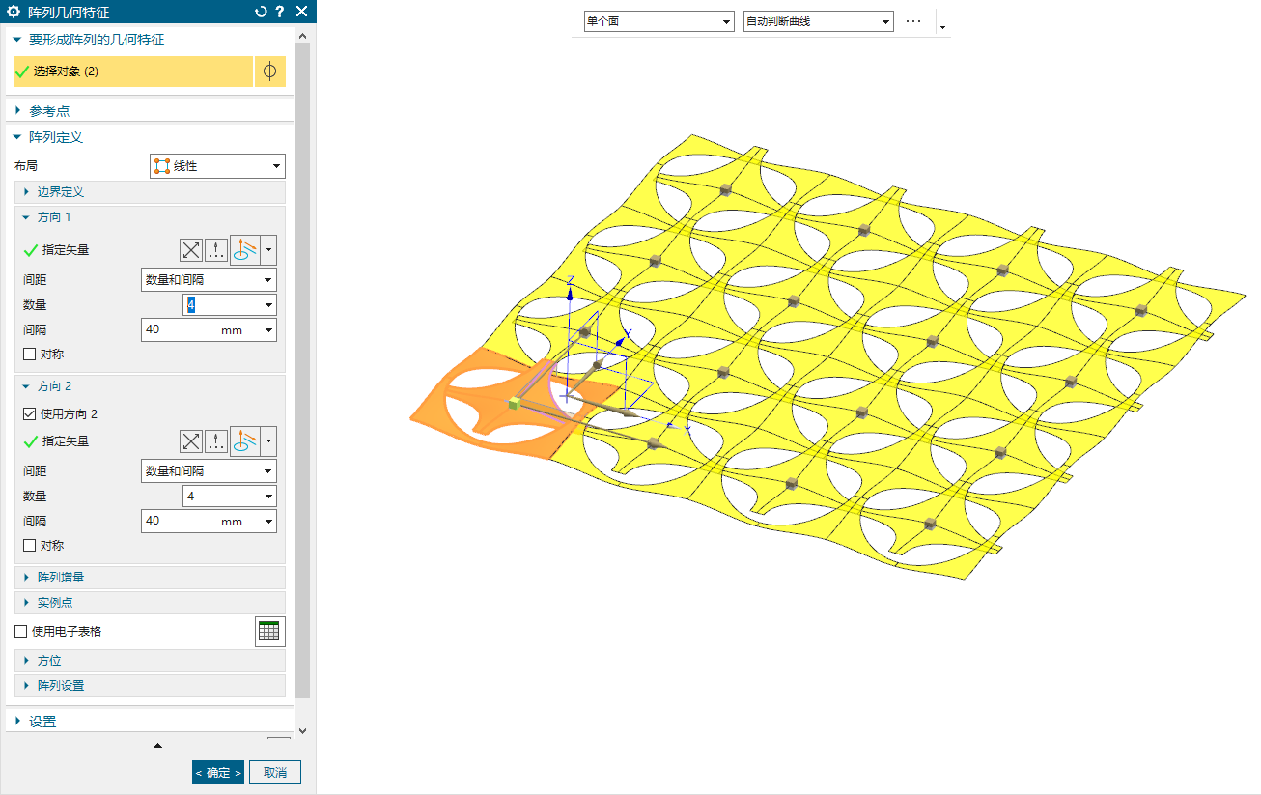The height and width of the screenshot is (795, 1261).
Task: Click the dialog scrollbar up arrow
Action: tap(302, 36)
